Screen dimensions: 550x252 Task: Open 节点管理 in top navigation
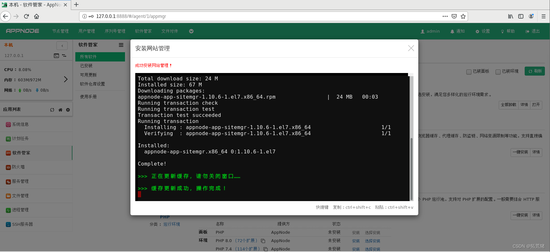point(60,31)
